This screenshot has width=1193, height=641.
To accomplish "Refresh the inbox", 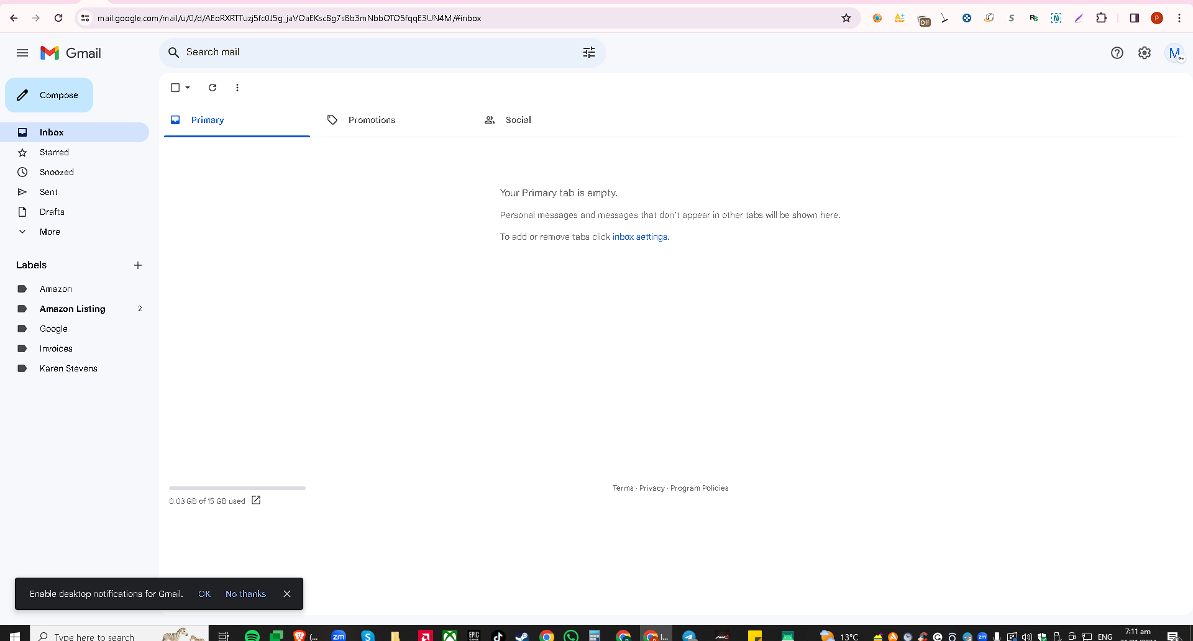I will point(213,88).
